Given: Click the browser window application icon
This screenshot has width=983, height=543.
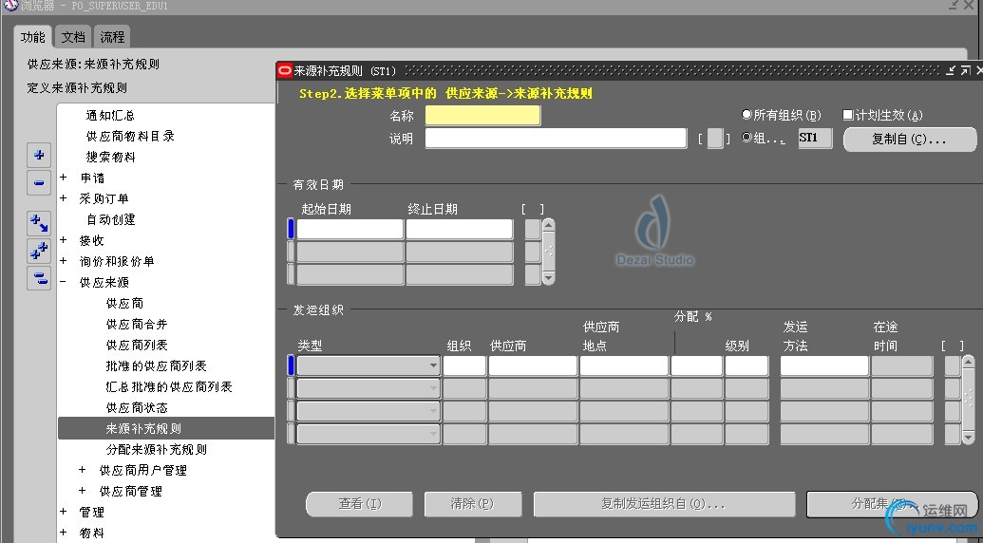Looking at the screenshot, I should pyautogui.click(x=10, y=6).
